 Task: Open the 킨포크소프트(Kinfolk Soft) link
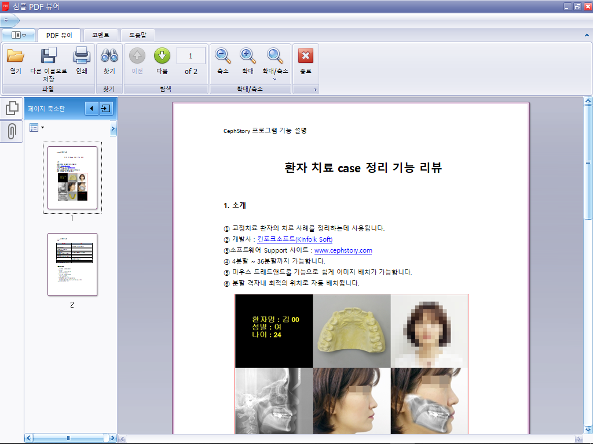295,239
